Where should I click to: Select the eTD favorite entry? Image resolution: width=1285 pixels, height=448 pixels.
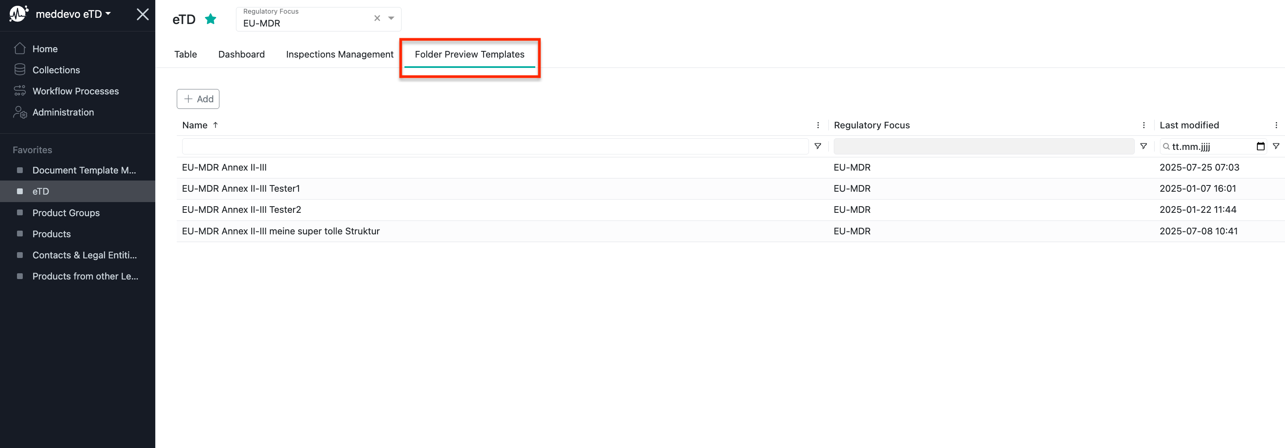click(77, 191)
